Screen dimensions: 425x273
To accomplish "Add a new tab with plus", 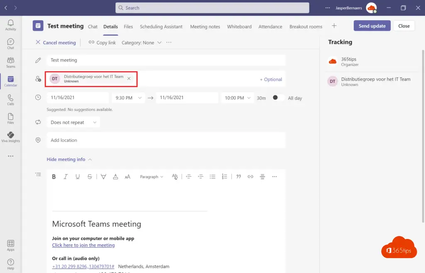I will [x=334, y=26].
